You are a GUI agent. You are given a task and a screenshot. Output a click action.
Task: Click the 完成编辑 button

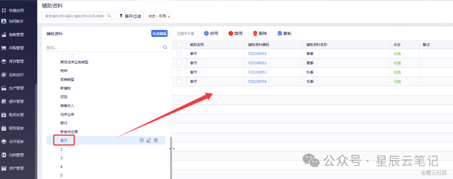coord(159,34)
